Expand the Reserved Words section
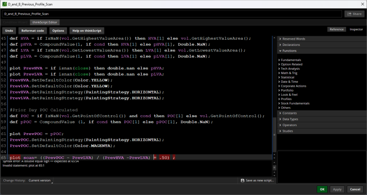Screen dimensions: 367x195 pos(293,38)
